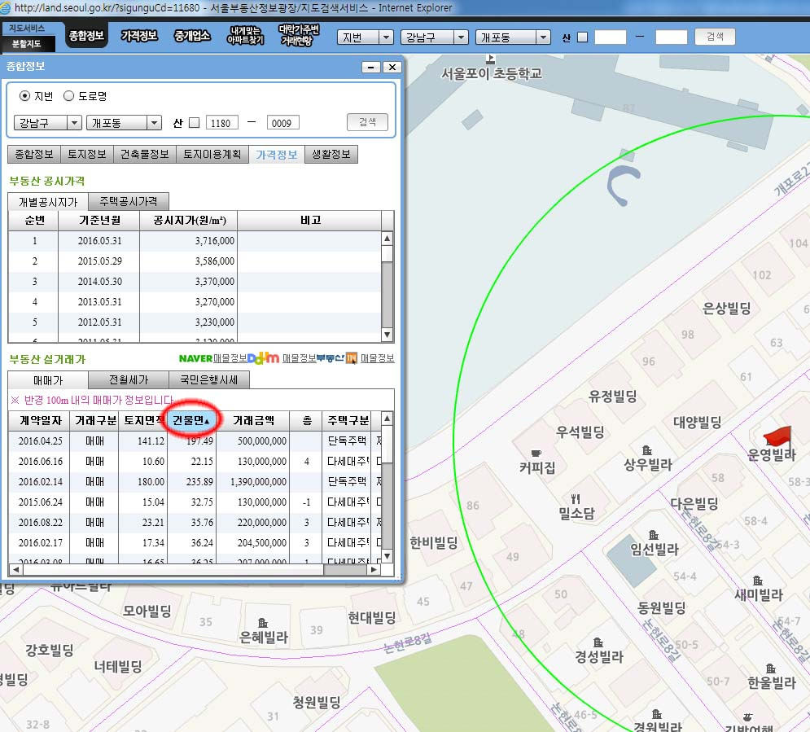
Task: Click 중개업소 in the top menu
Action: click(x=192, y=36)
